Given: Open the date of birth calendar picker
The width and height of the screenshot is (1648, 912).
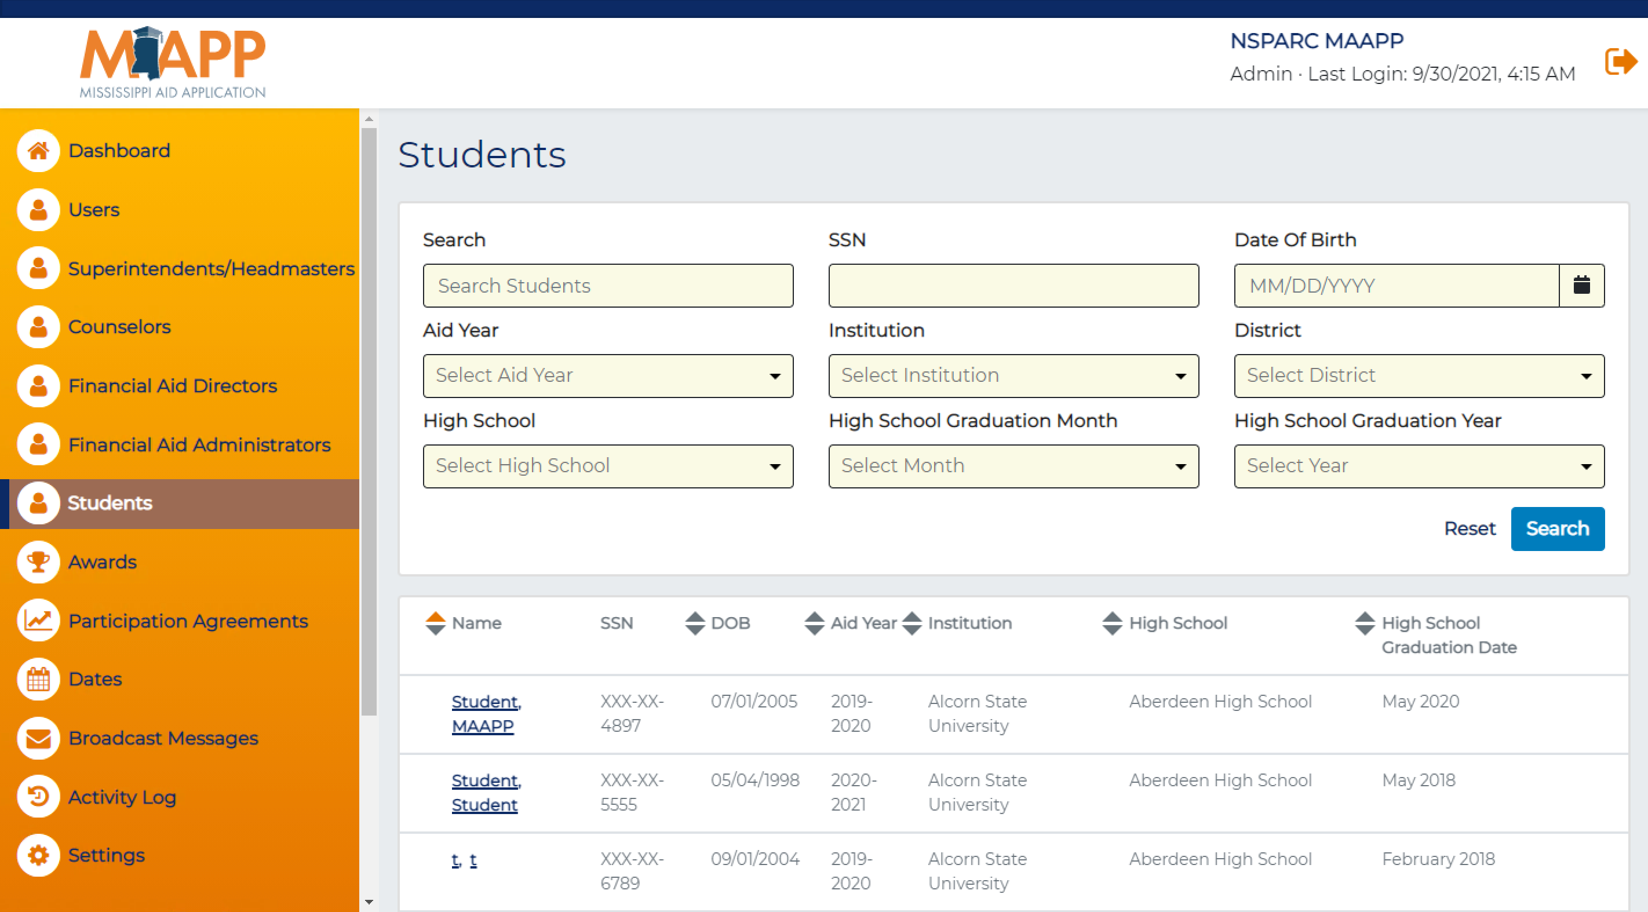Looking at the screenshot, I should (1581, 285).
